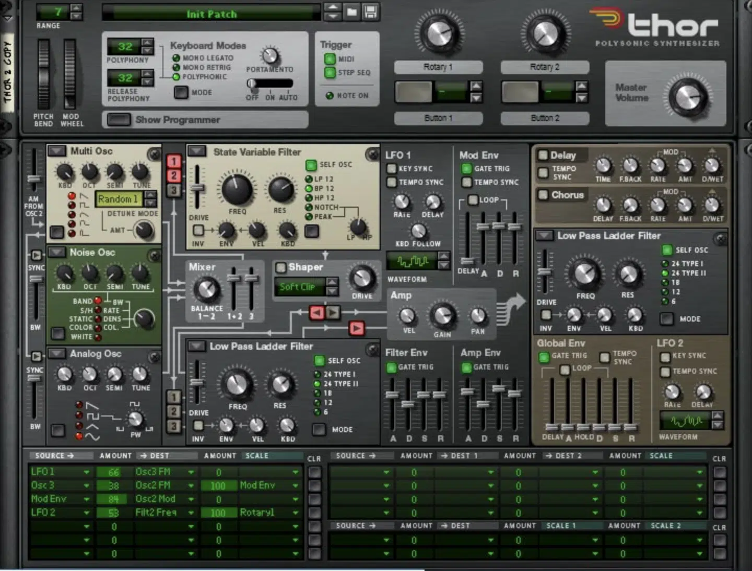Select Mono Legato keyboard mode
This screenshot has height=571, width=752.
pyautogui.click(x=177, y=58)
